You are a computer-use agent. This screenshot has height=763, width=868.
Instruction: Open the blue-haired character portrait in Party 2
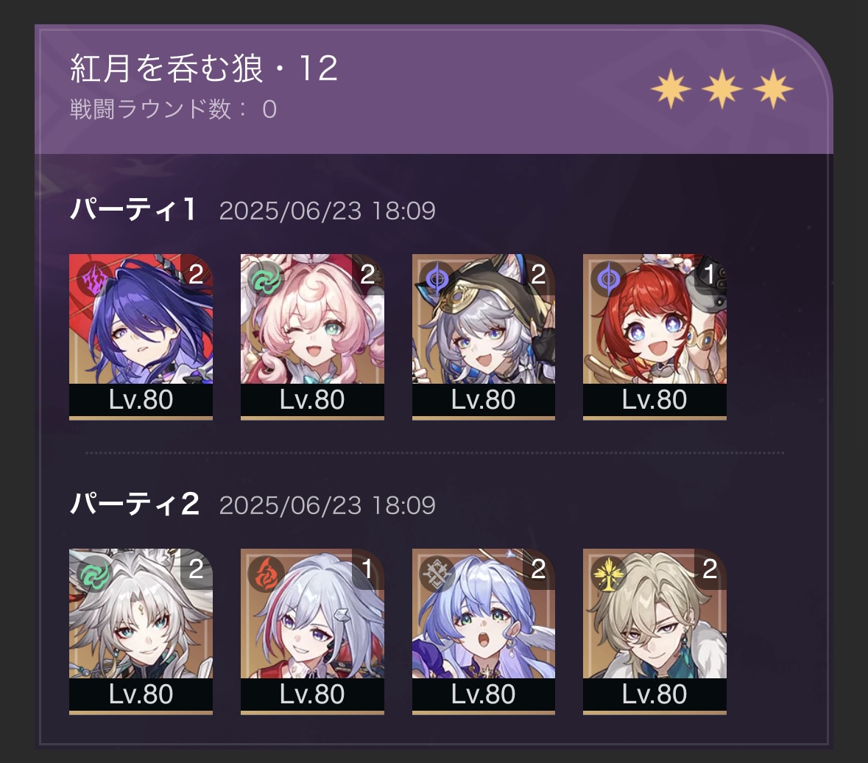[483, 631]
